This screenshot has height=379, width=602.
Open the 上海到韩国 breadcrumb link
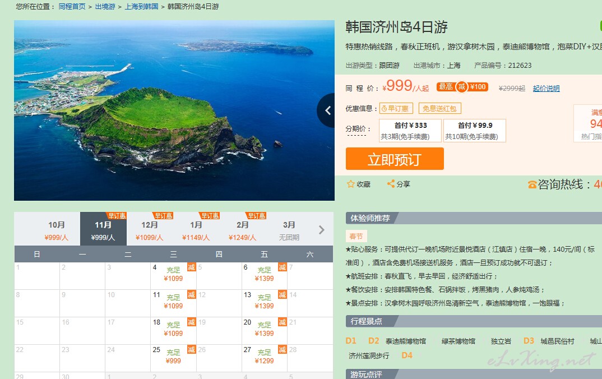point(141,7)
